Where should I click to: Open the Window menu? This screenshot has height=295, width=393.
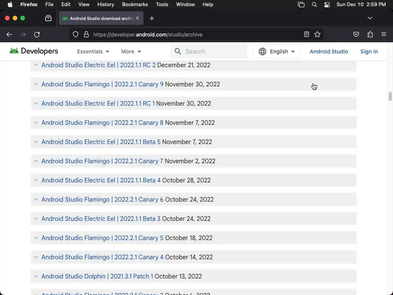click(185, 4)
